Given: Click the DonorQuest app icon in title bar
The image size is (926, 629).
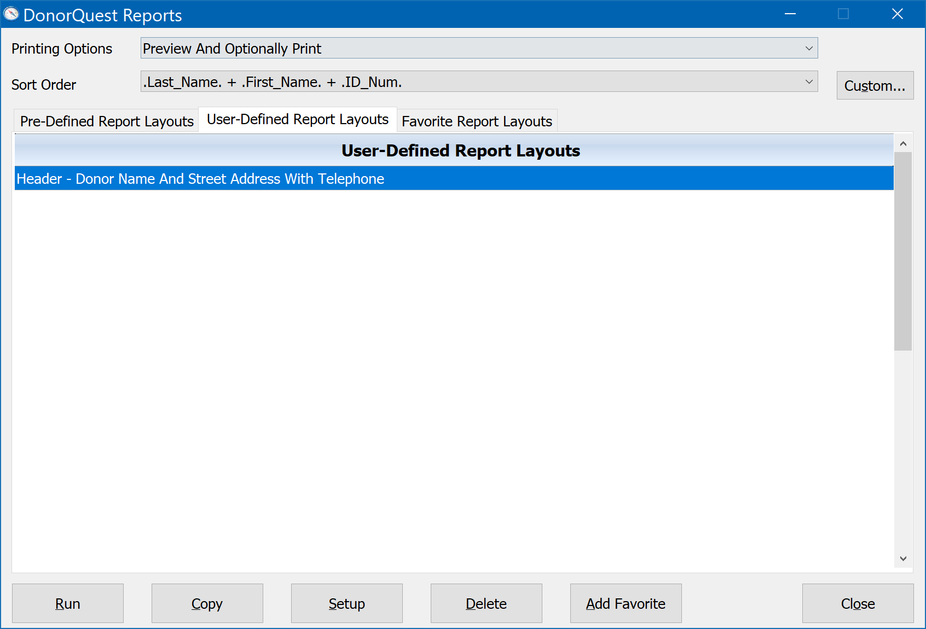Looking at the screenshot, I should [11, 14].
